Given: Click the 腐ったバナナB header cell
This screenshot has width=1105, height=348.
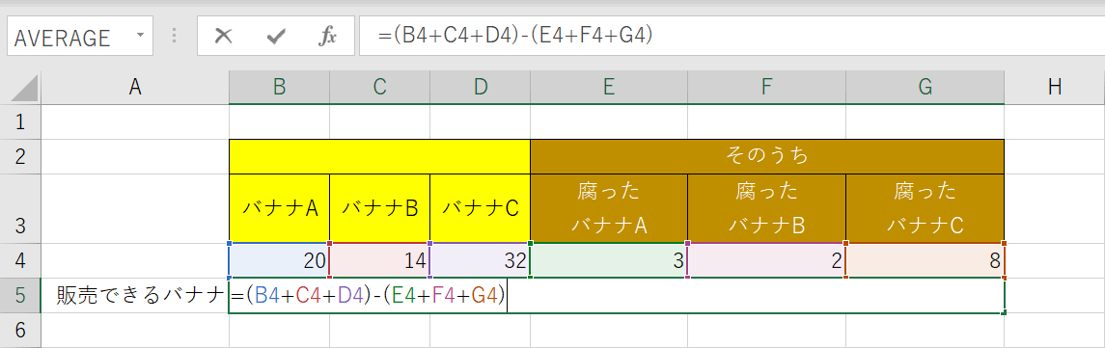Looking at the screenshot, I should tap(766, 208).
